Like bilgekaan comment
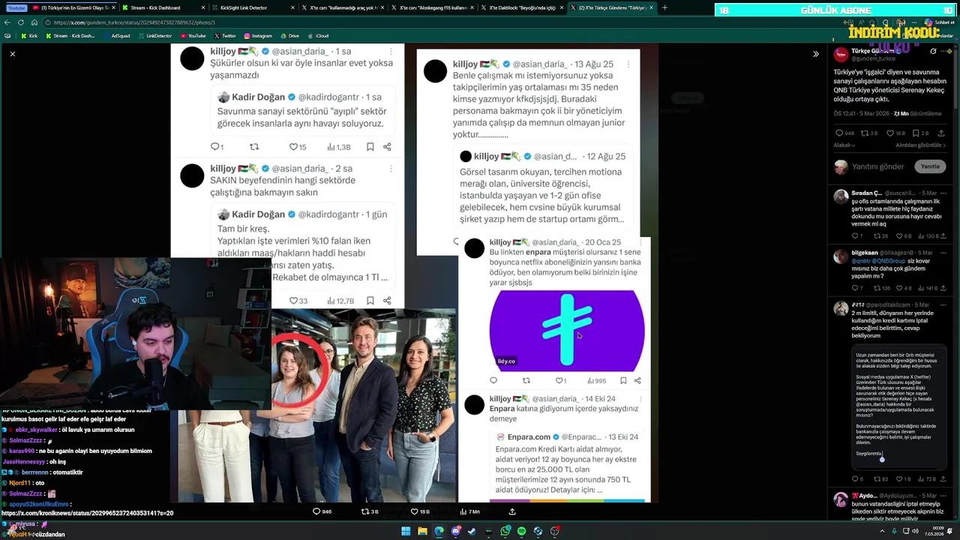The image size is (960, 540). 899,288
